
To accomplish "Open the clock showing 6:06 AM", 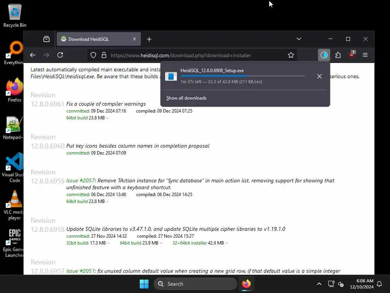I will (362, 284).
